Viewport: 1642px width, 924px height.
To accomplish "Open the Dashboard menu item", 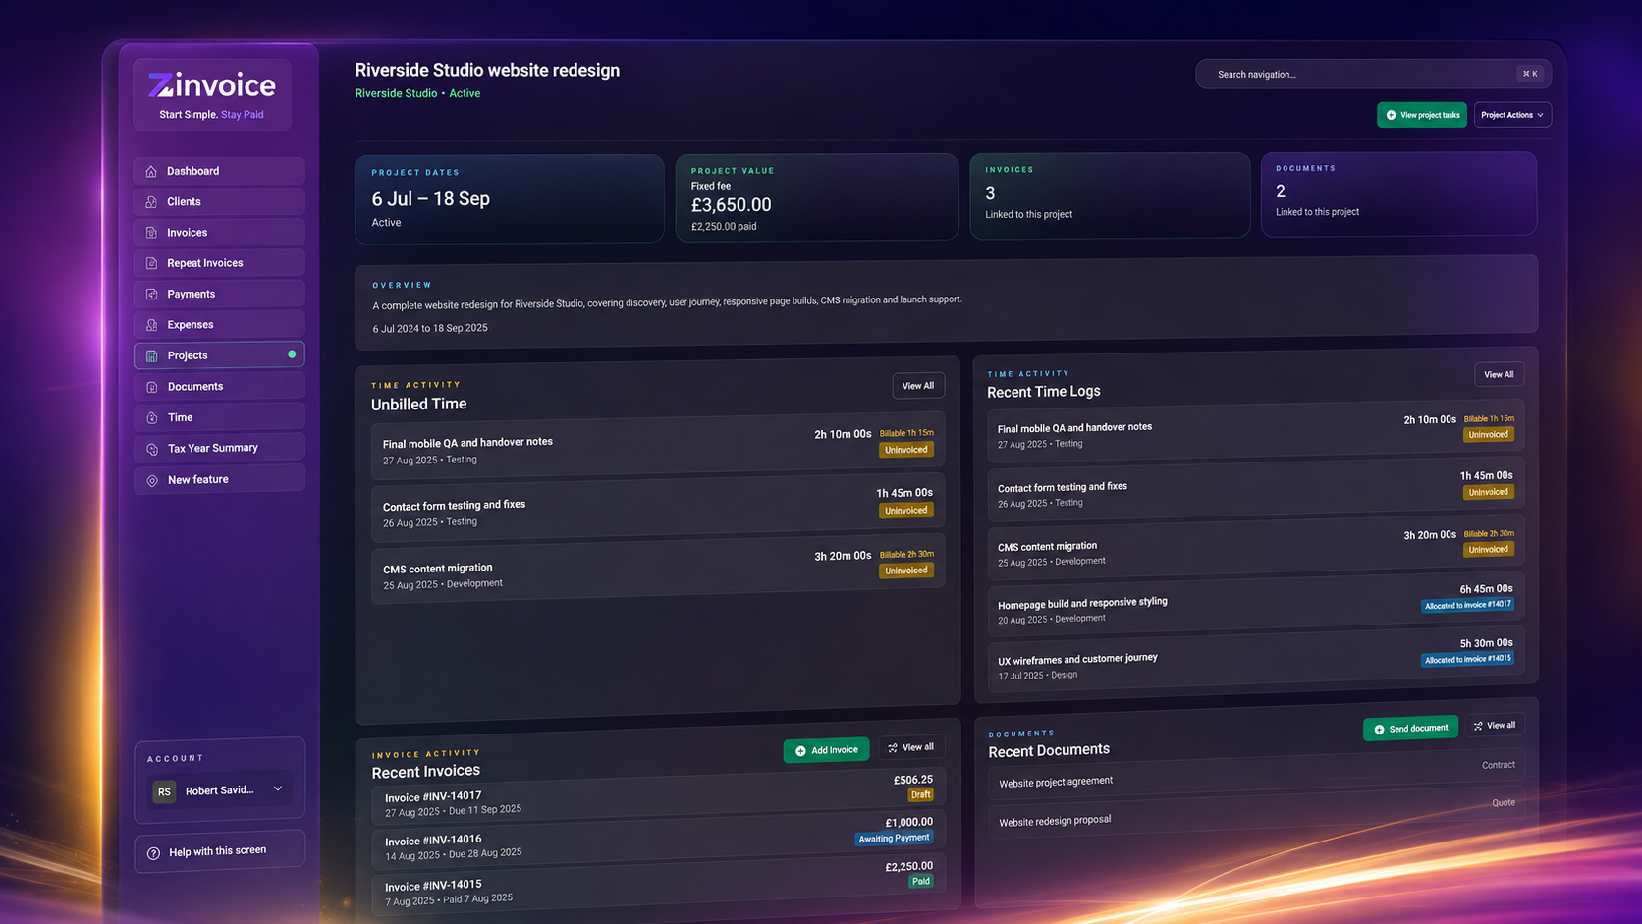I will tap(219, 171).
